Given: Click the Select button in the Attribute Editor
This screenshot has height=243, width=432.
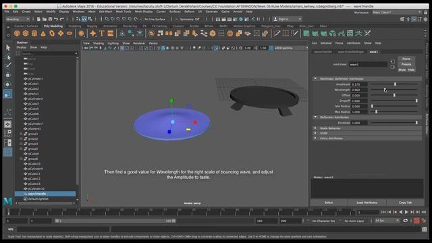Looking at the screenshot, I should (329, 202).
